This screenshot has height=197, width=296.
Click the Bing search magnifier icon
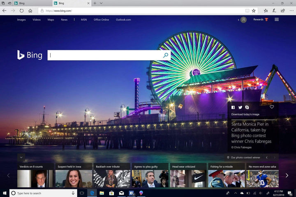[166, 55]
